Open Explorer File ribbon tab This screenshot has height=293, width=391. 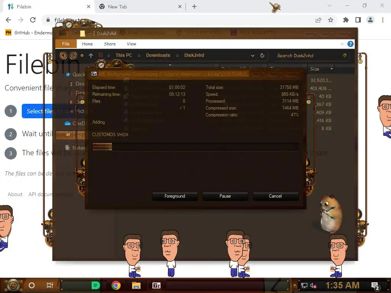(66, 44)
